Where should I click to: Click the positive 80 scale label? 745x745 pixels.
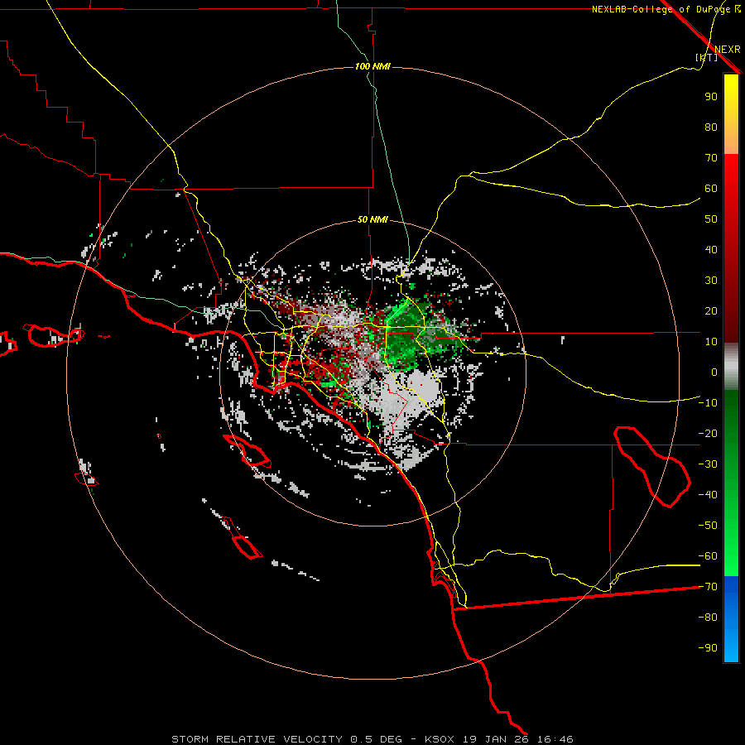711,127
